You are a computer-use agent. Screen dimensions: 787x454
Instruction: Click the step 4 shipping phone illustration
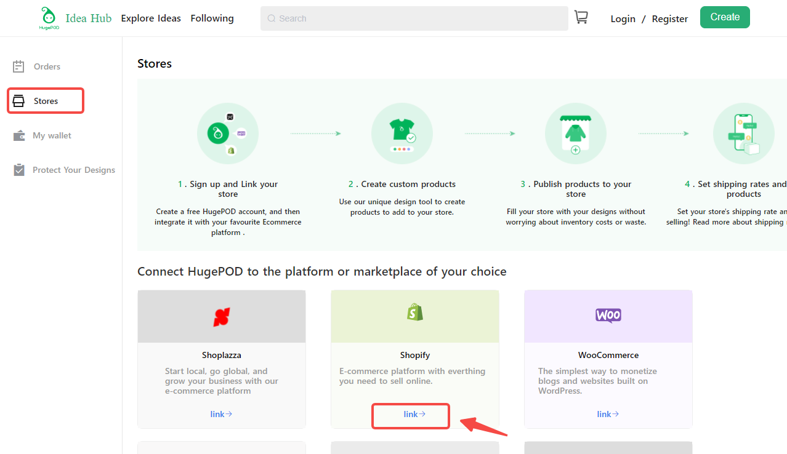click(744, 133)
